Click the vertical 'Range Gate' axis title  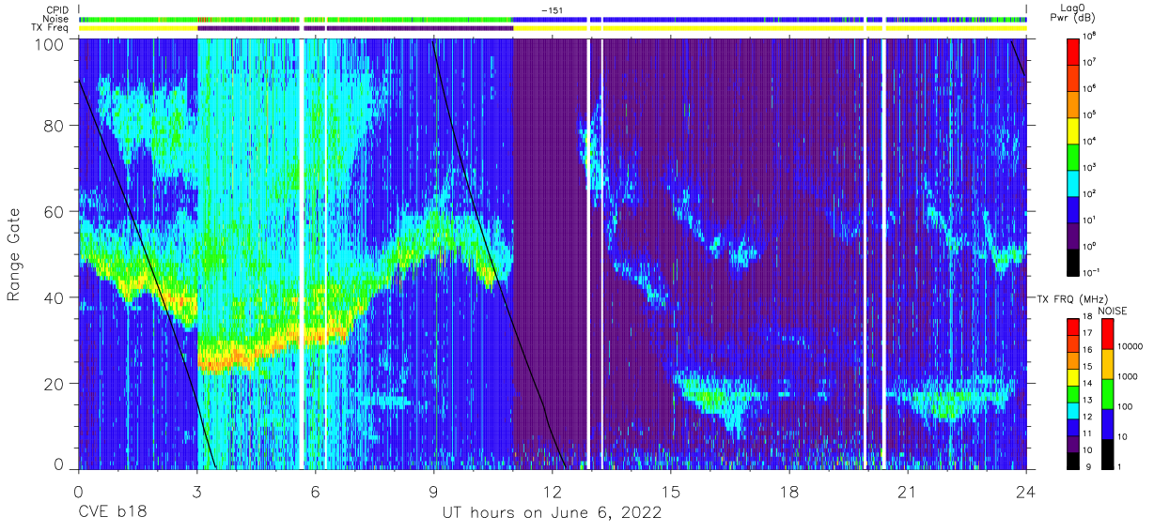14,254
